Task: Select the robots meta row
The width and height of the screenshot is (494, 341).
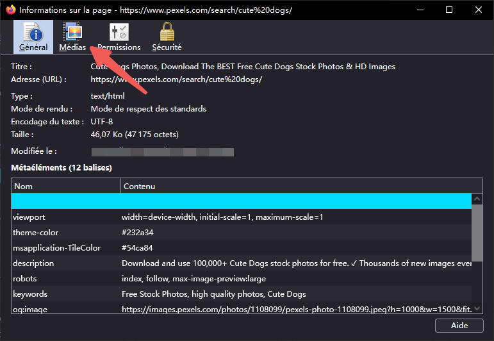Action: pos(241,279)
